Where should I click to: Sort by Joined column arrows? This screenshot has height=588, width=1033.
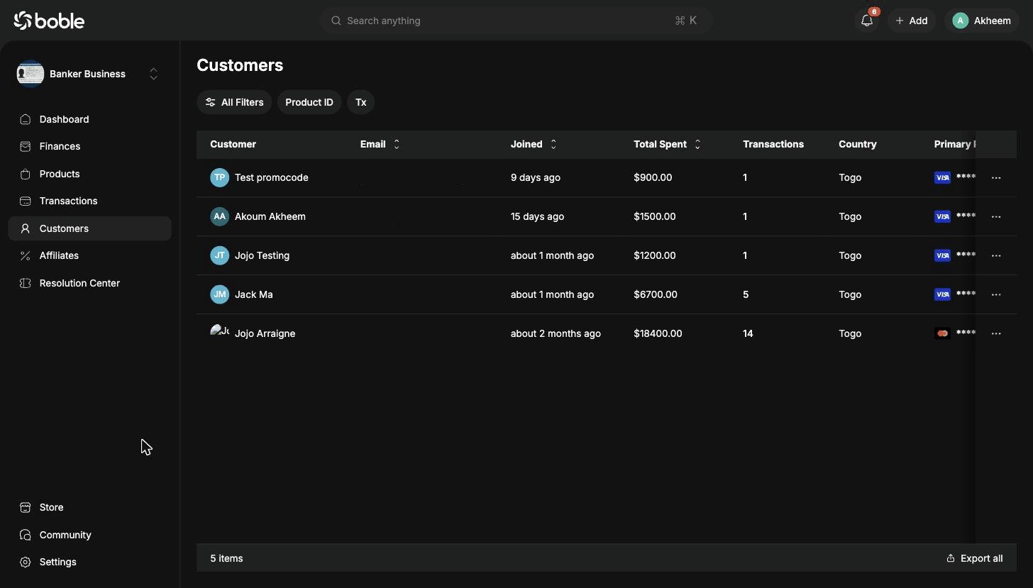tap(553, 144)
